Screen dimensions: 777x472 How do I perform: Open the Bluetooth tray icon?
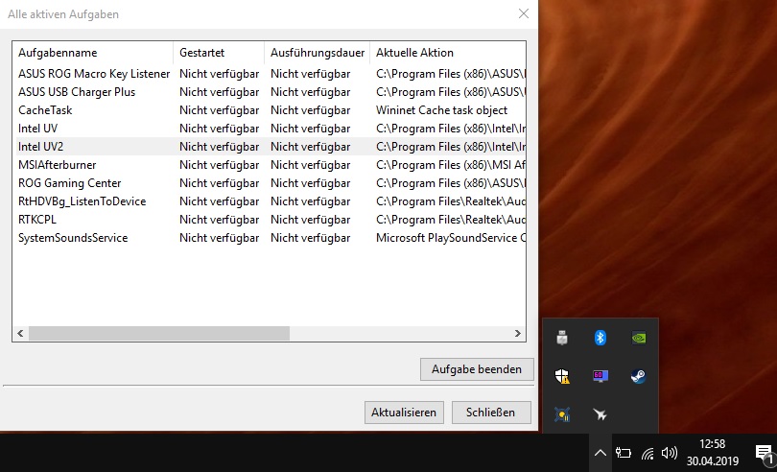coord(600,338)
